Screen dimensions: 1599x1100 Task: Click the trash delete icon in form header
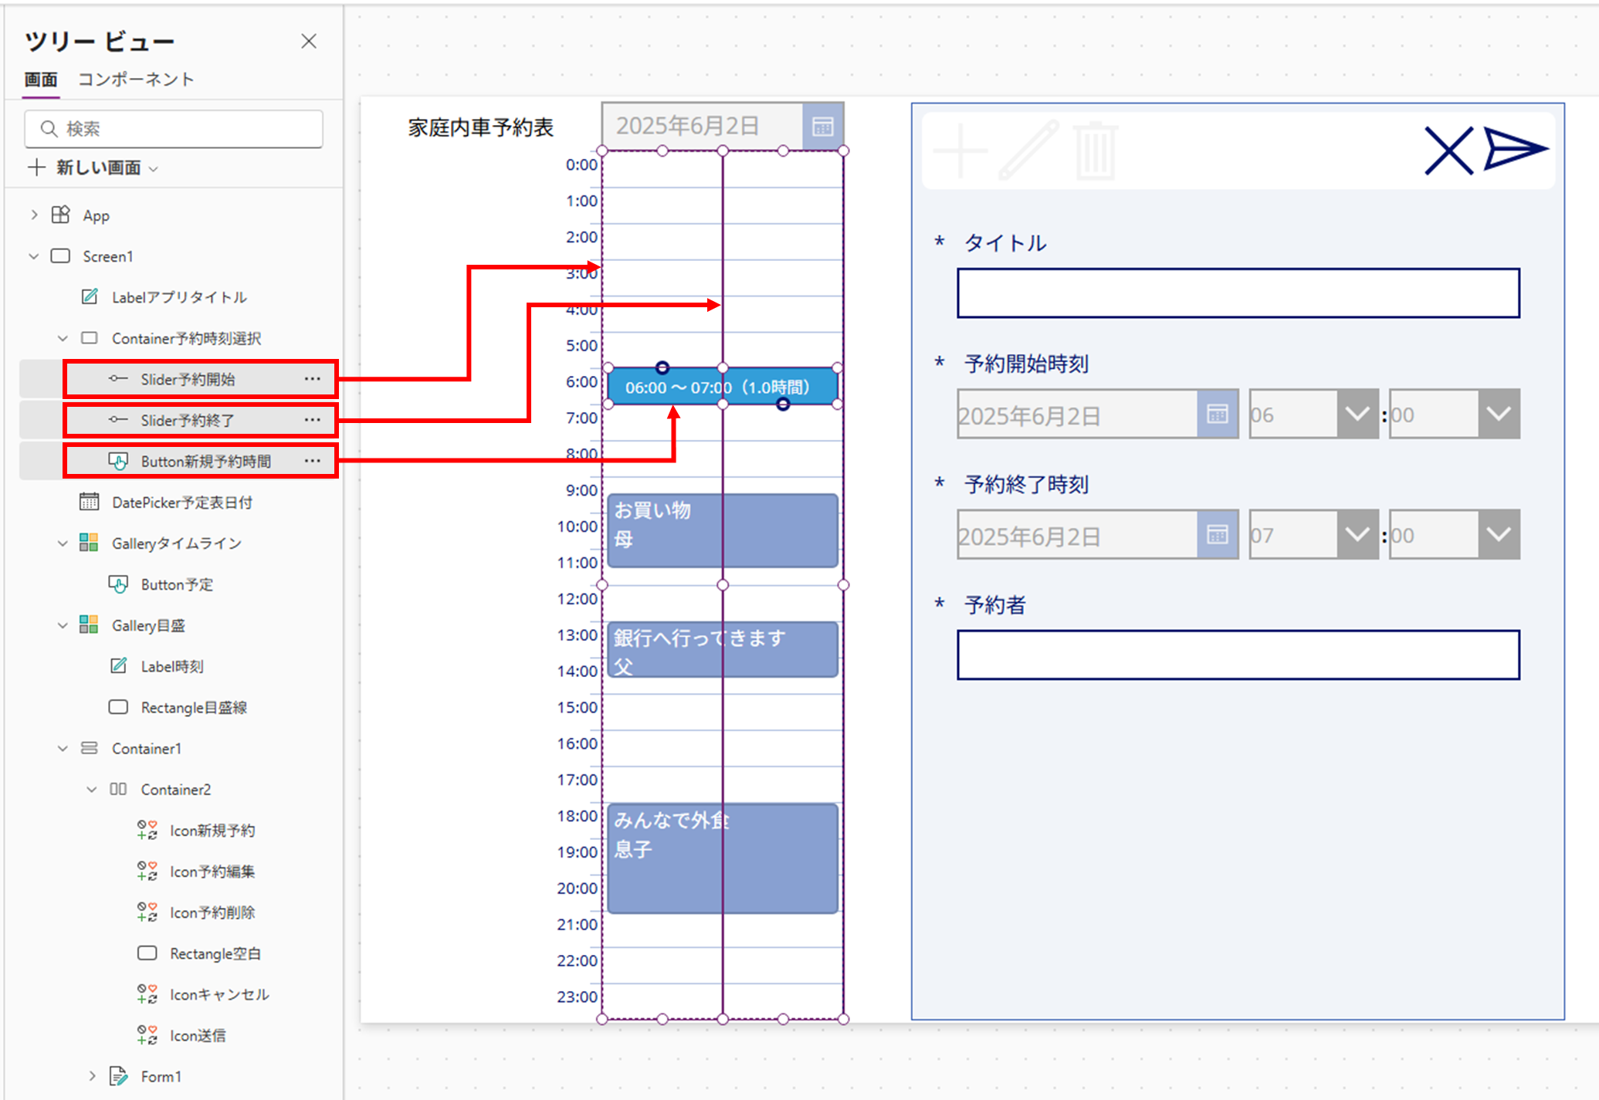tap(1095, 151)
